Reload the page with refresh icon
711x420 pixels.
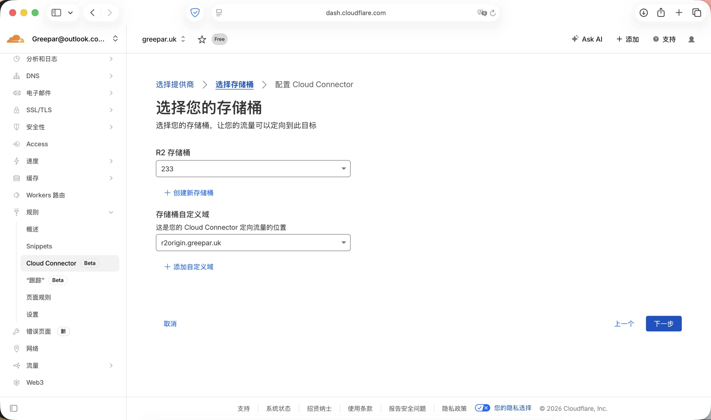point(493,13)
